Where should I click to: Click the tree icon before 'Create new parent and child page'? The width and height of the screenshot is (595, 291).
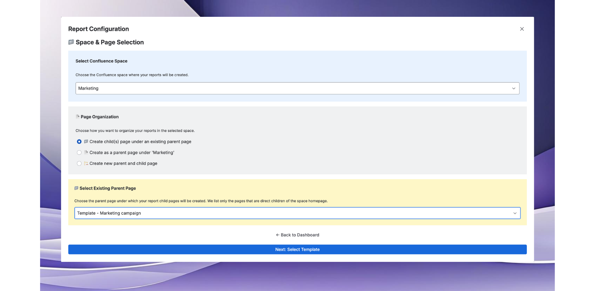coord(86,163)
